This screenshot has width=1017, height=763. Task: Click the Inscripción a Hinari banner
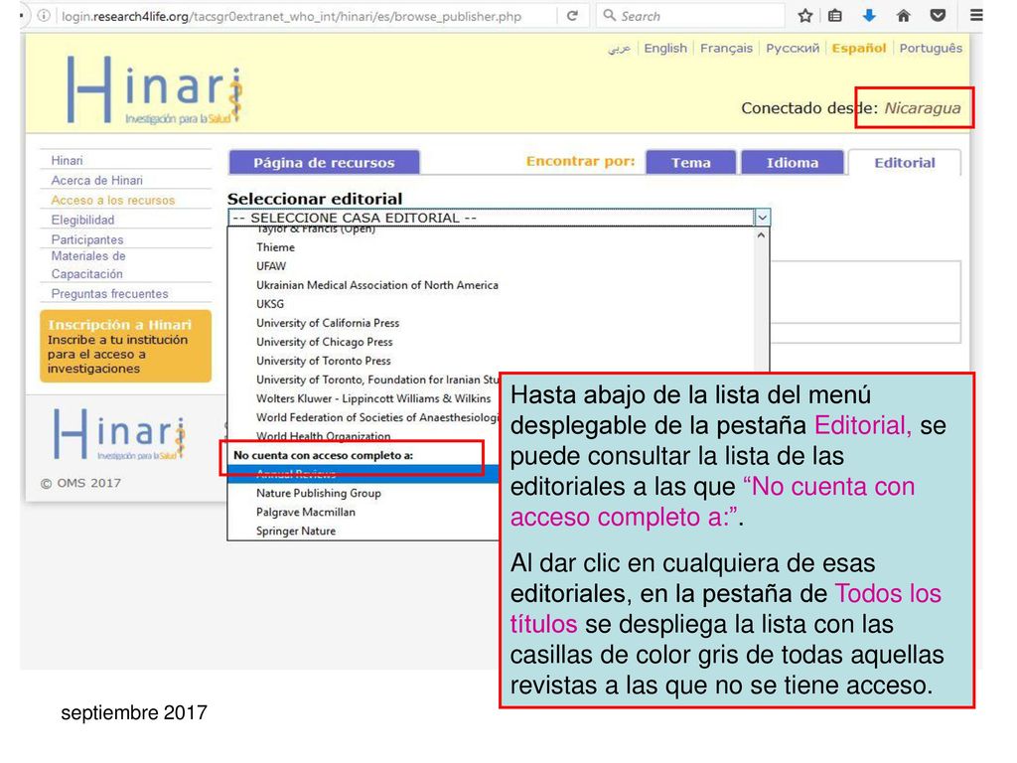click(x=125, y=346)
